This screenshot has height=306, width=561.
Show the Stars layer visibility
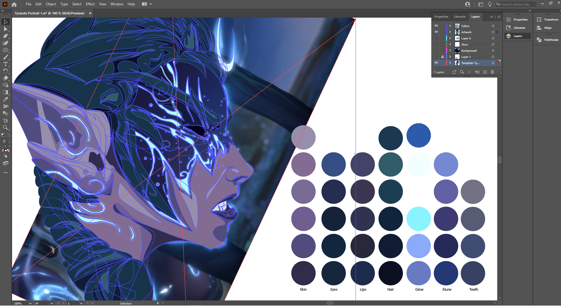[x=436, y=44]
